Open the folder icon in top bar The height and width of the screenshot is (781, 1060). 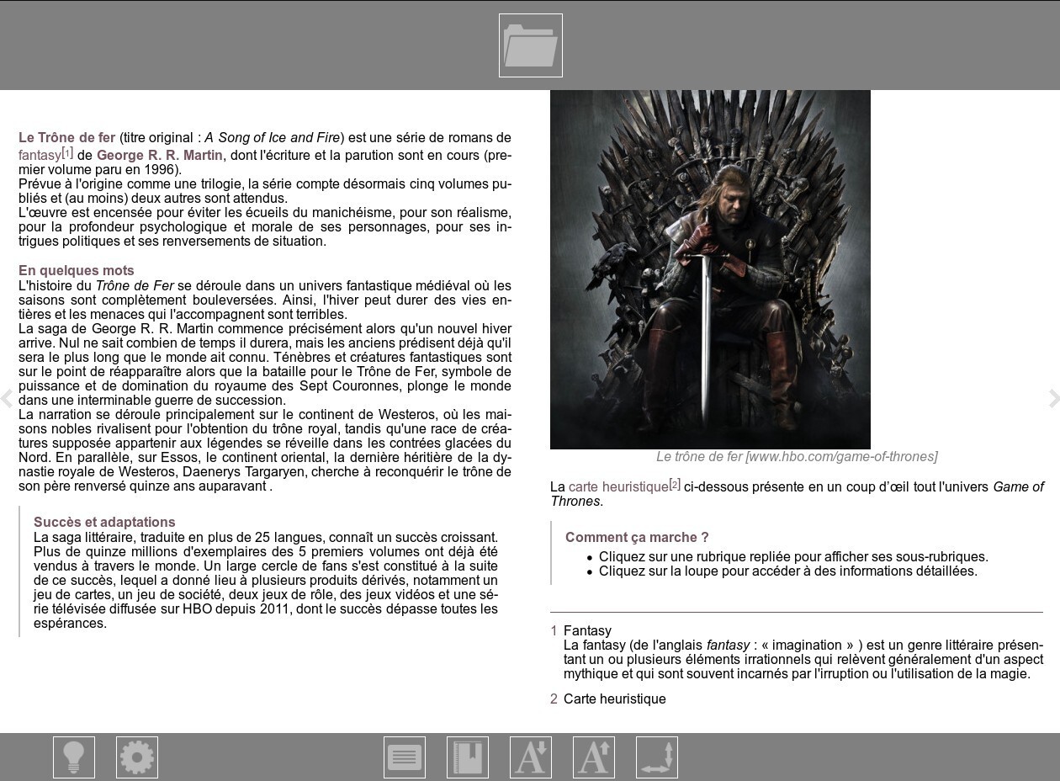pos(530,45)
